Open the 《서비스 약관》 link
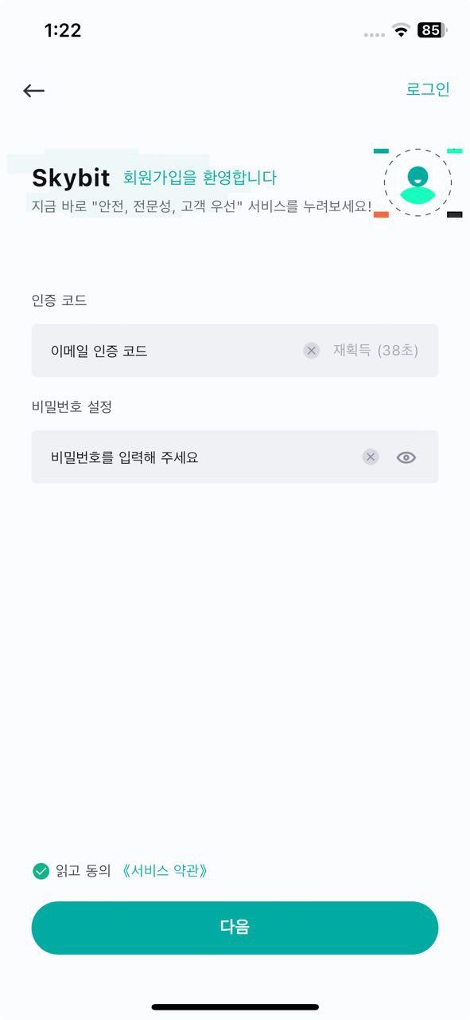470x1020 pixels. click(165, 871)
